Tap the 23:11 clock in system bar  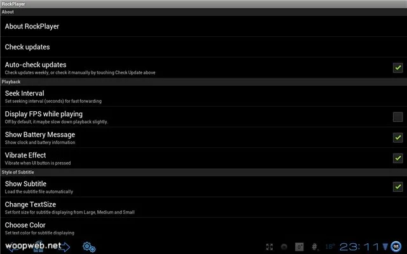tap(359, 247)
